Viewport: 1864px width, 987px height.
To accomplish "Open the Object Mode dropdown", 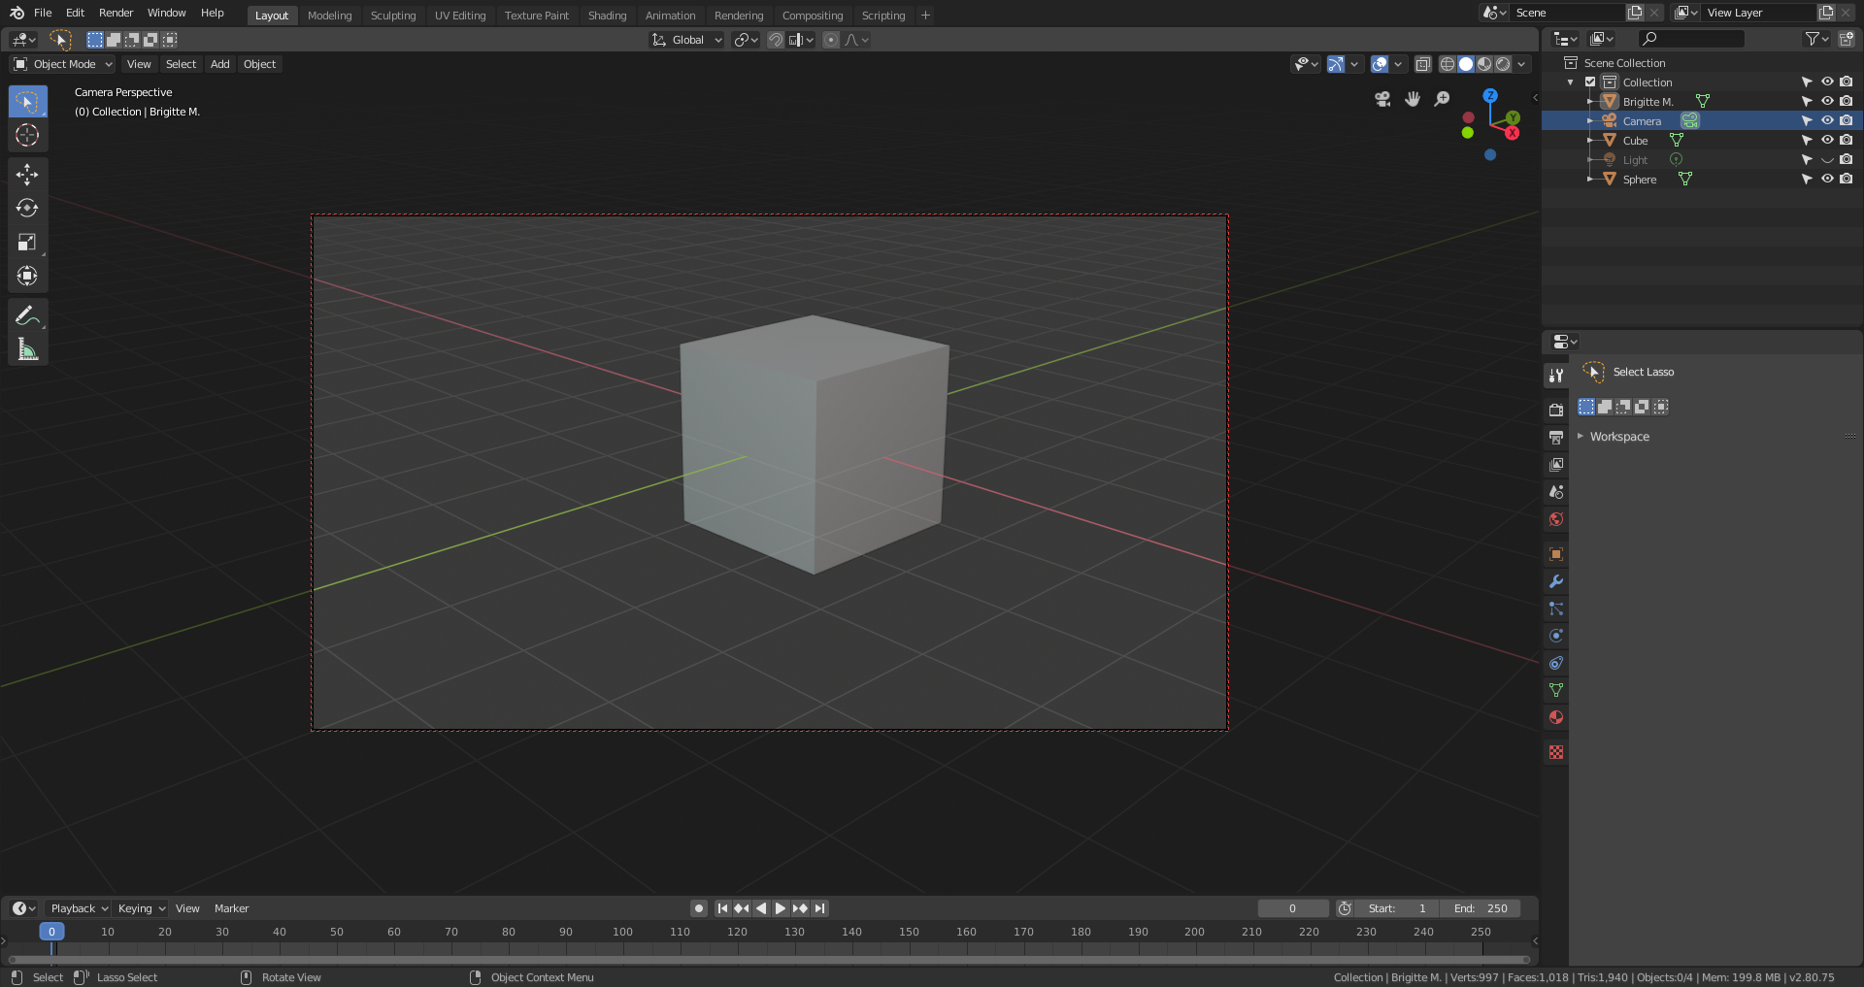I will click(63, 64).
